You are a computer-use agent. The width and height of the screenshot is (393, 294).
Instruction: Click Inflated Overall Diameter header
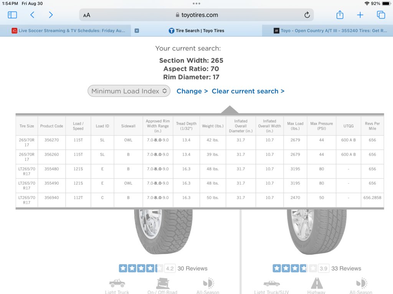[241, 126]
